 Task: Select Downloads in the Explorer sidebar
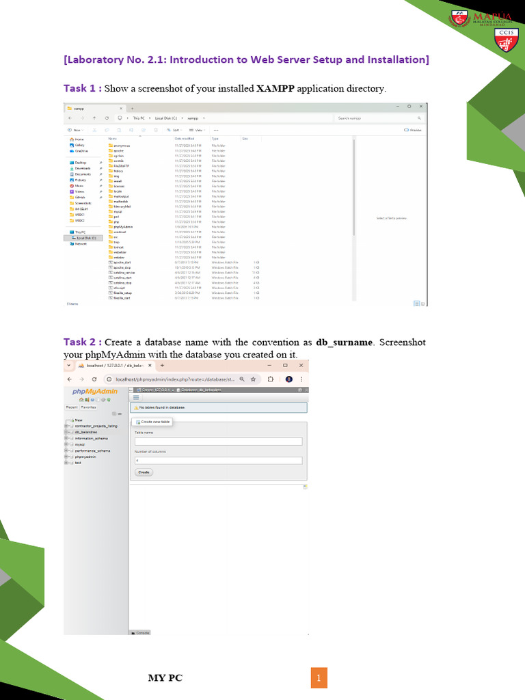coord(81,168)
